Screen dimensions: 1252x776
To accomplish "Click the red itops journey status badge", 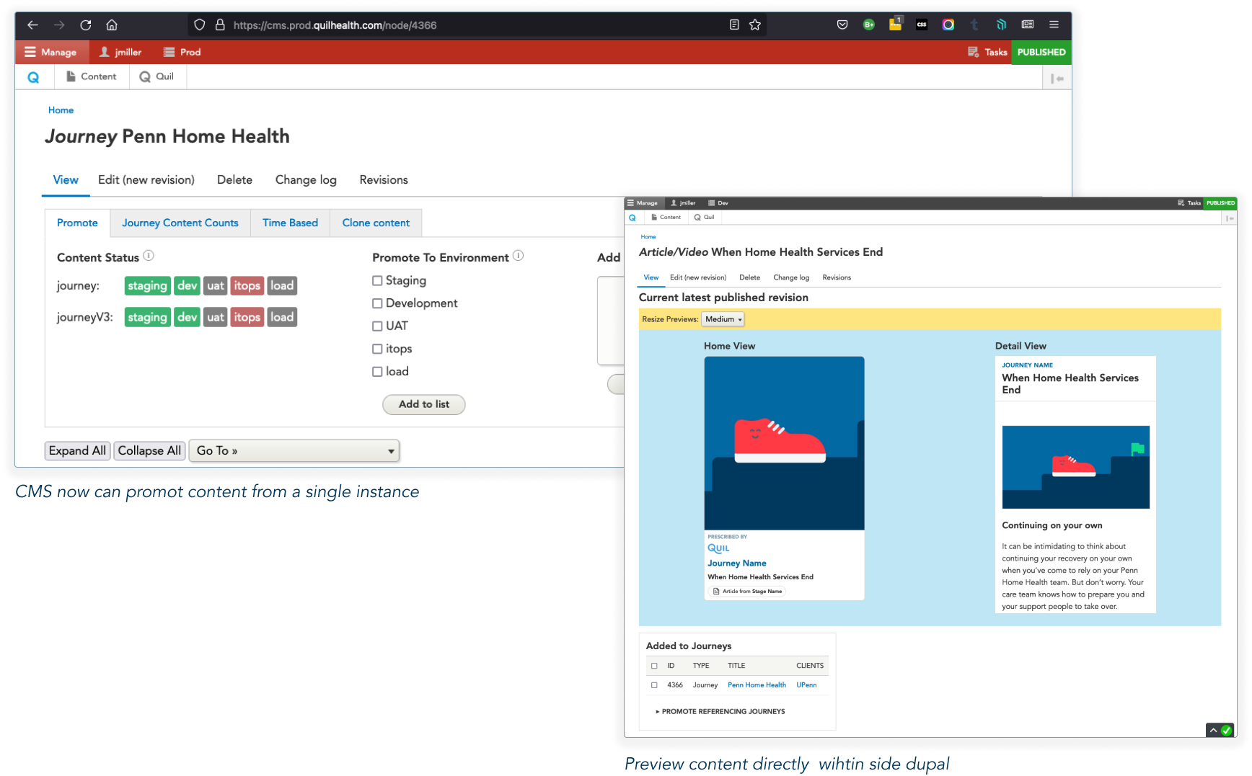I will pyautogui.click(x=247, y=286).
